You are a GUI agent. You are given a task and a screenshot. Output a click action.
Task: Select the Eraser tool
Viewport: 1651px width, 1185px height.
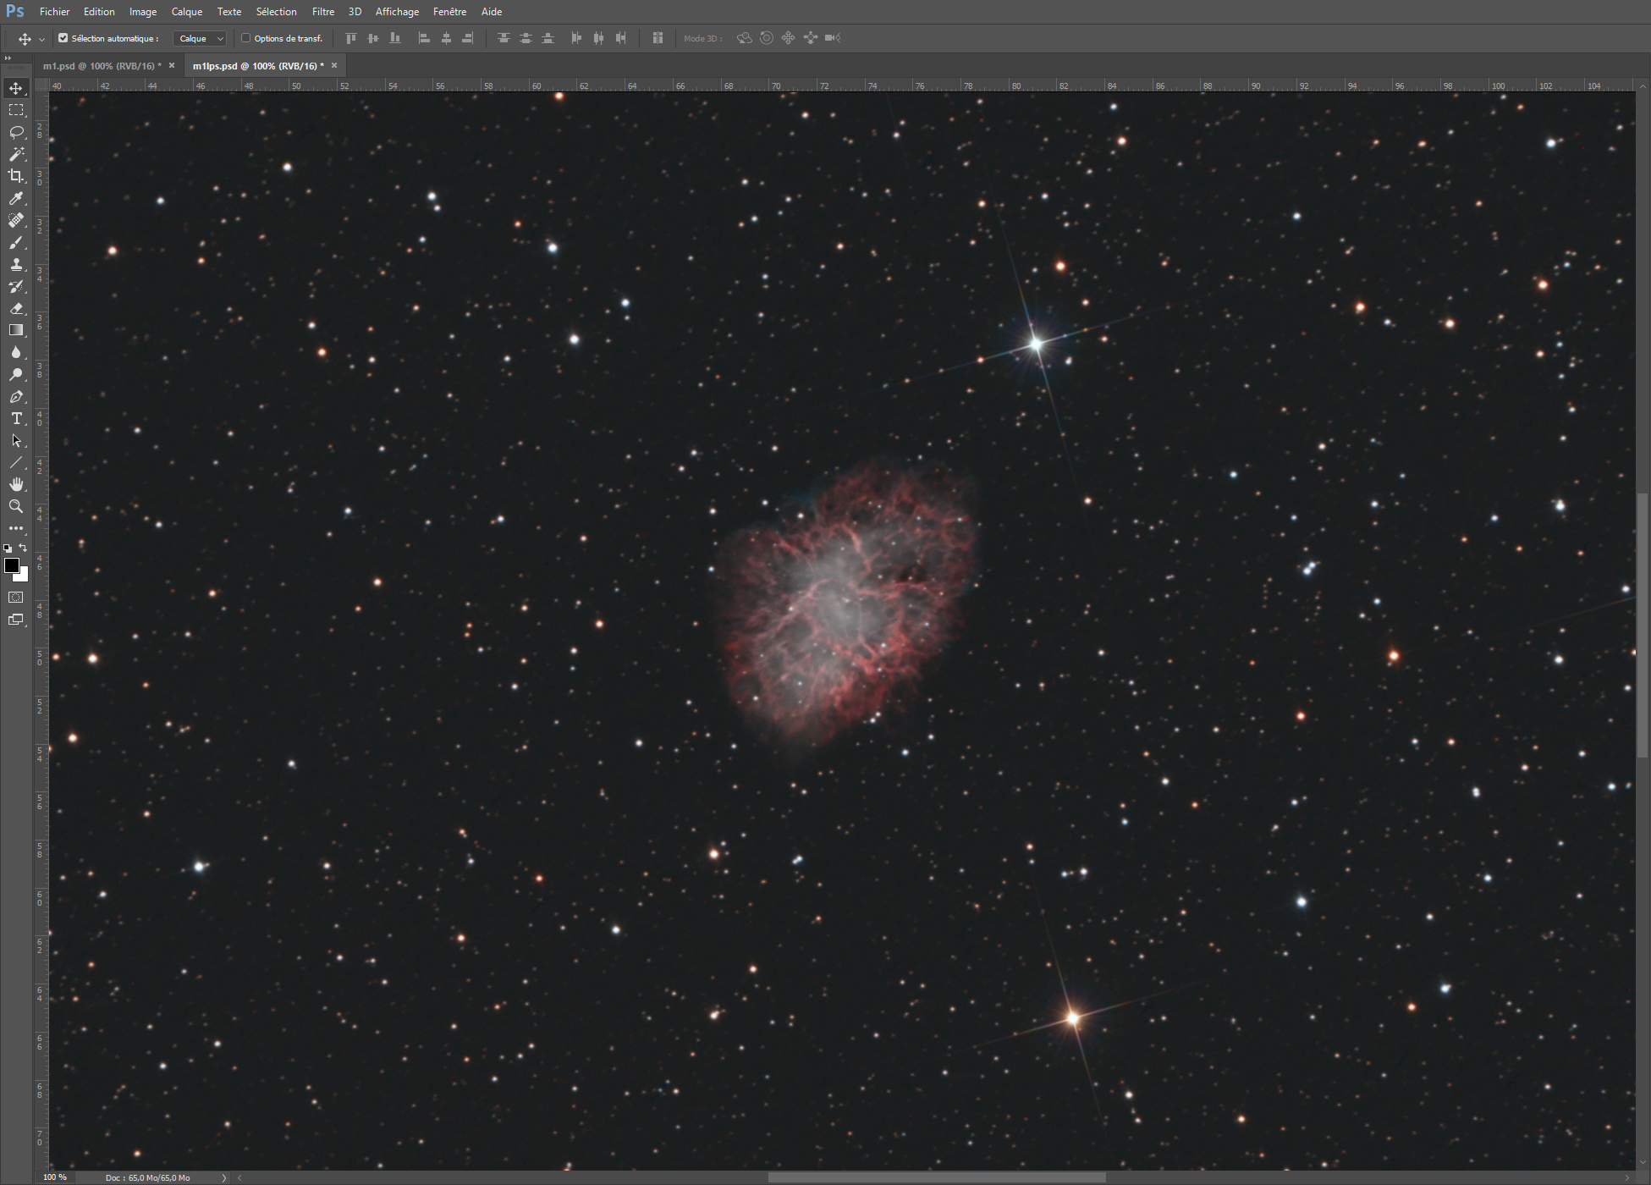click(x=16, y=309)
